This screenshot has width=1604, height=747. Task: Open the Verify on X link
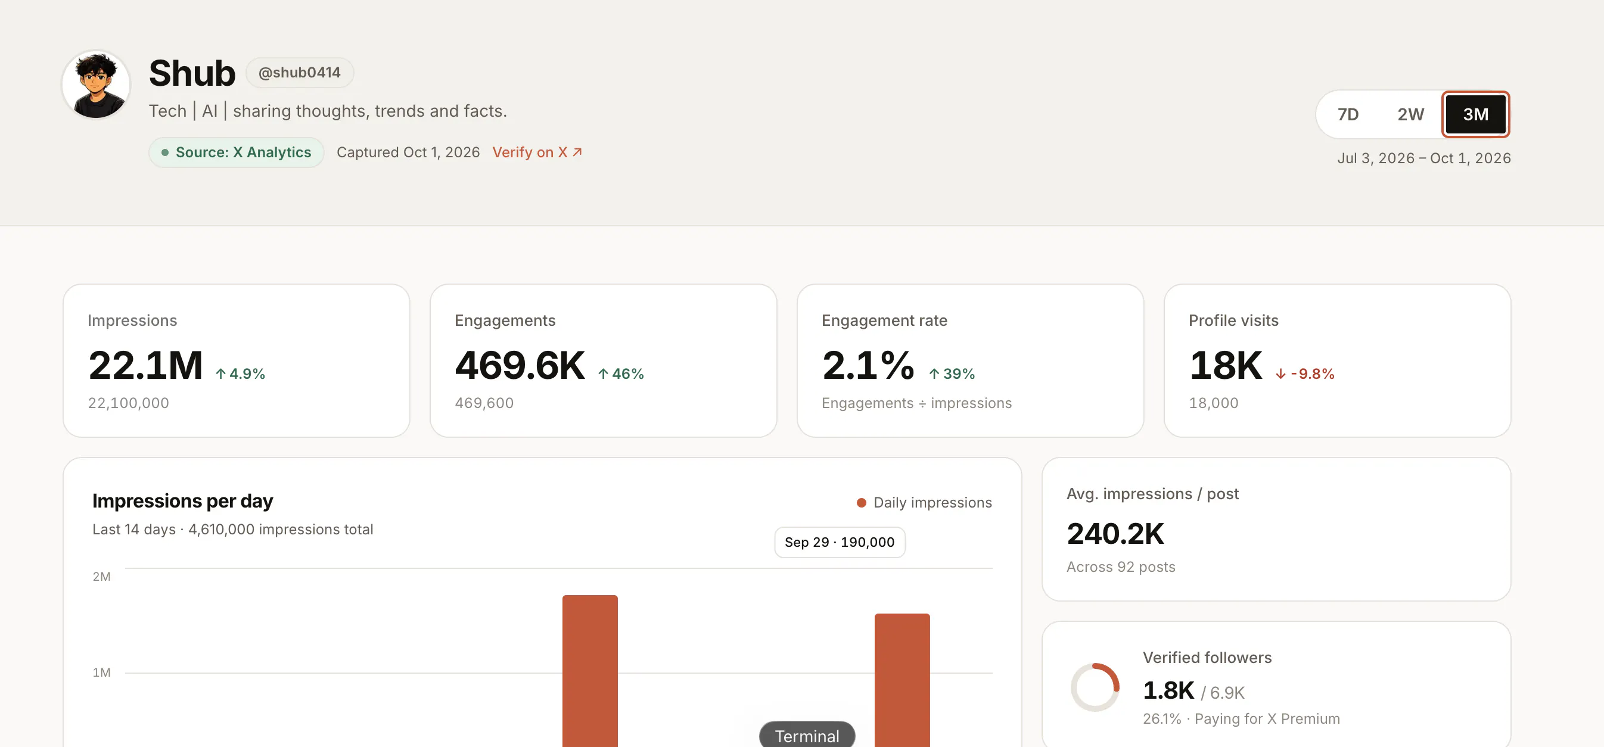pyautogui.click(x=537, y=152)
